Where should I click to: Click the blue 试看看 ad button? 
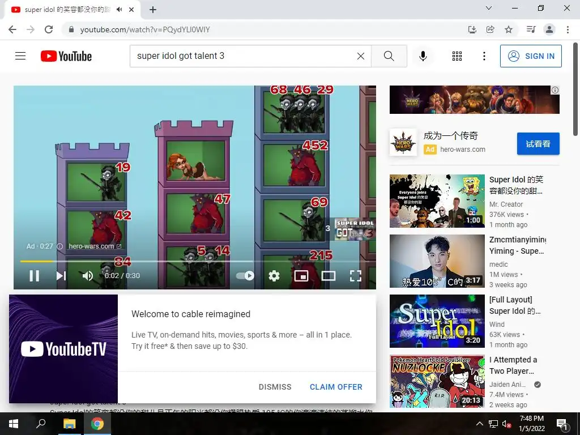538,143
